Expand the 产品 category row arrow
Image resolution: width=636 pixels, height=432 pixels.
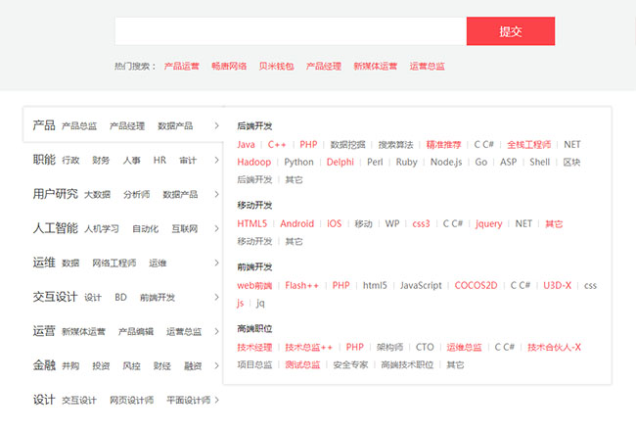click(216, 126)
